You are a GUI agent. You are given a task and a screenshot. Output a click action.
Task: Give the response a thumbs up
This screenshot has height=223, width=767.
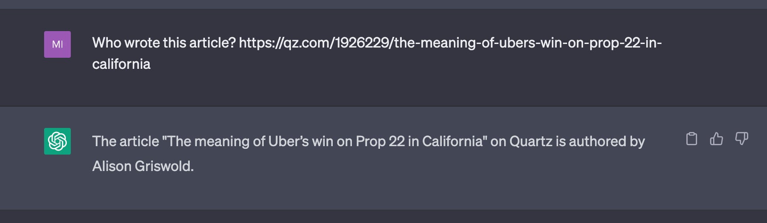pos(716,139)
